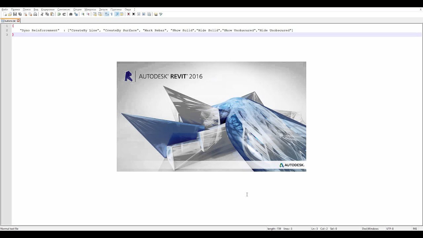Toggle word wrap toolbar icon
This screenshot has height=238, width=423.
(106, 14)
